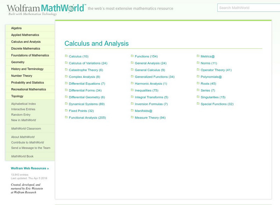Click folder icon next to Measure Theory
This screenshot has height=205, width=280.
[132, 117]
